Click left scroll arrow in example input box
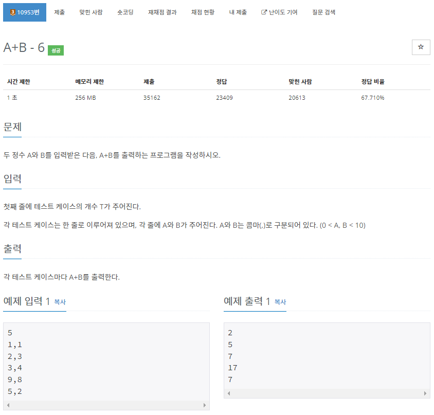 [x=8, y=405]
